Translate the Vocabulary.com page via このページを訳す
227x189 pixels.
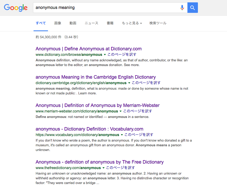point(139,135)
